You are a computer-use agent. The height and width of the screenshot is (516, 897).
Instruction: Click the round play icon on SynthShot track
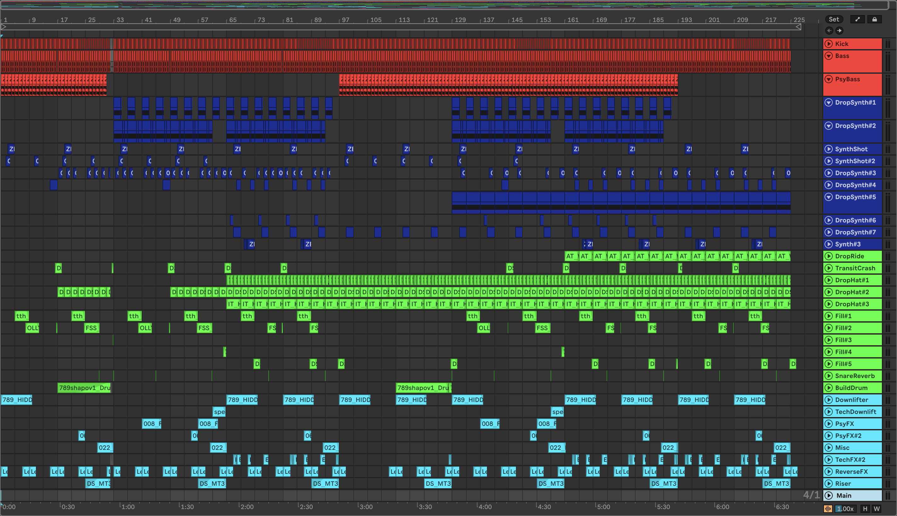829,149
